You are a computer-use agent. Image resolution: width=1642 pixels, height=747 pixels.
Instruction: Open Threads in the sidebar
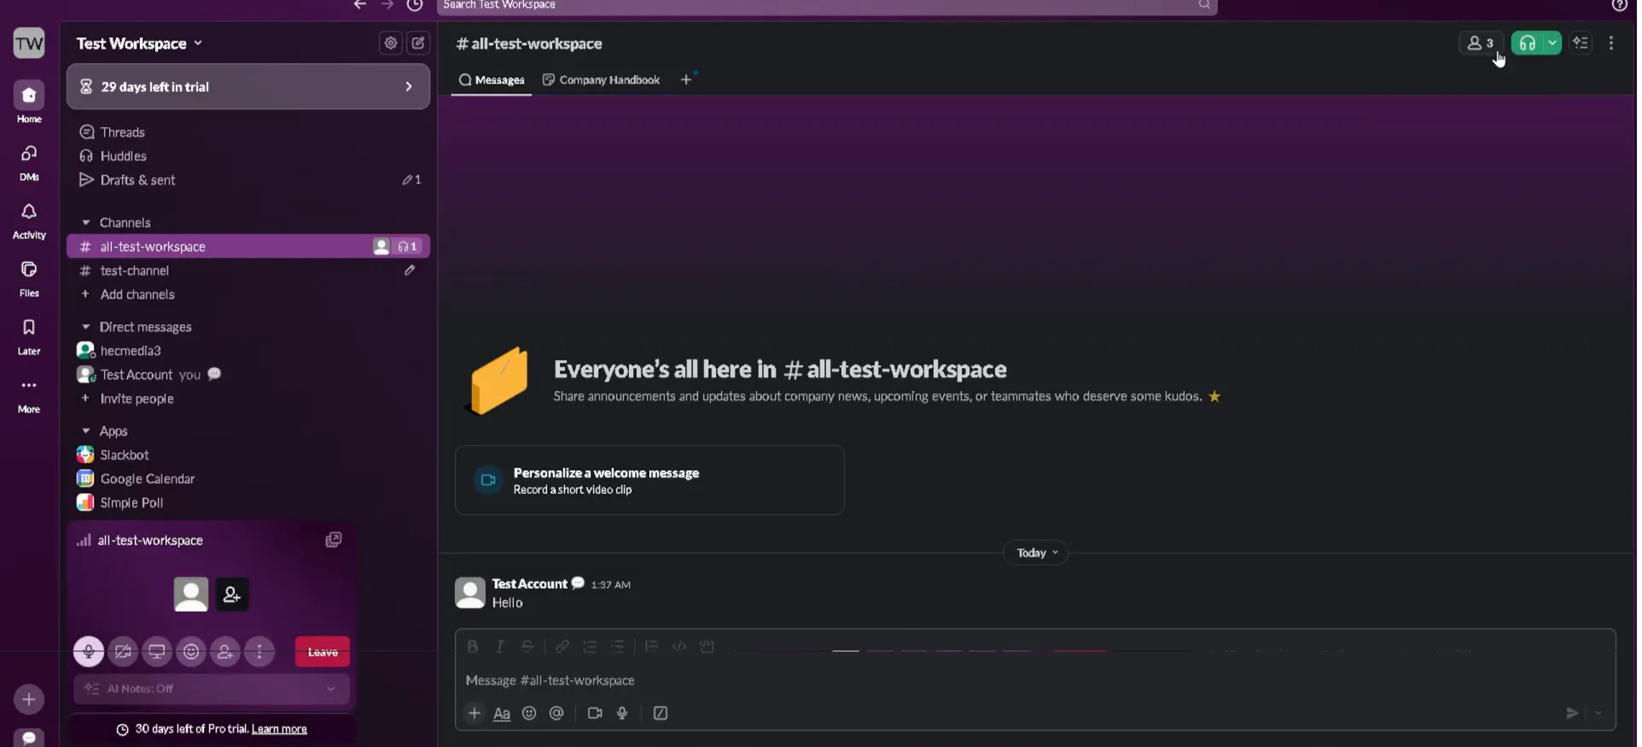click(x=122, y=132)
